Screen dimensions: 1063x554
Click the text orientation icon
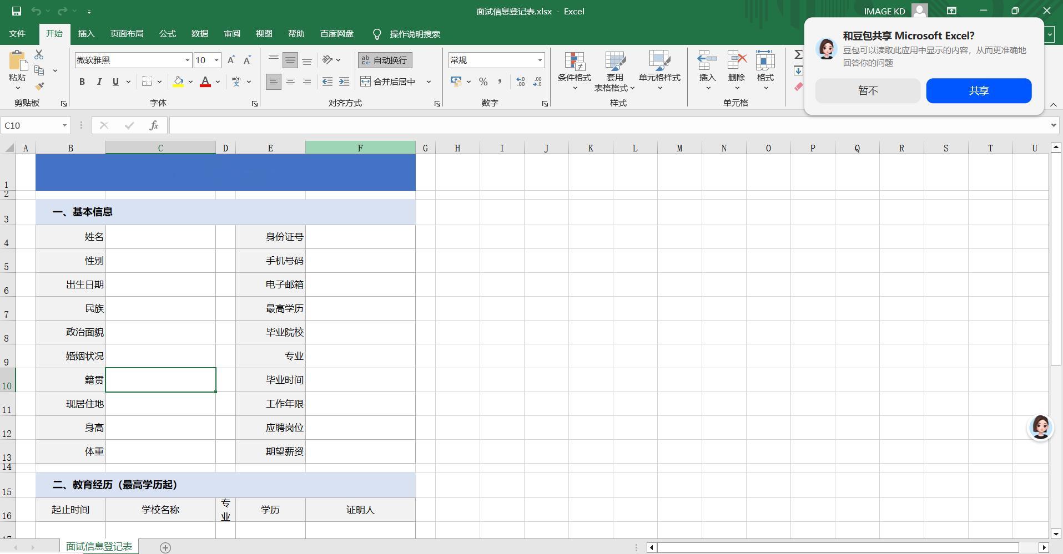[328, 60]
